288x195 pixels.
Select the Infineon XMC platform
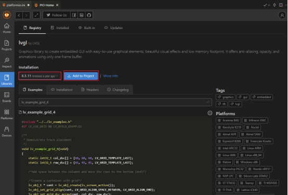pyautogui.click(x=255, y=120)
